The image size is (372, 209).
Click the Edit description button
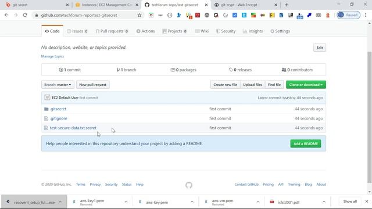point(320,48)
